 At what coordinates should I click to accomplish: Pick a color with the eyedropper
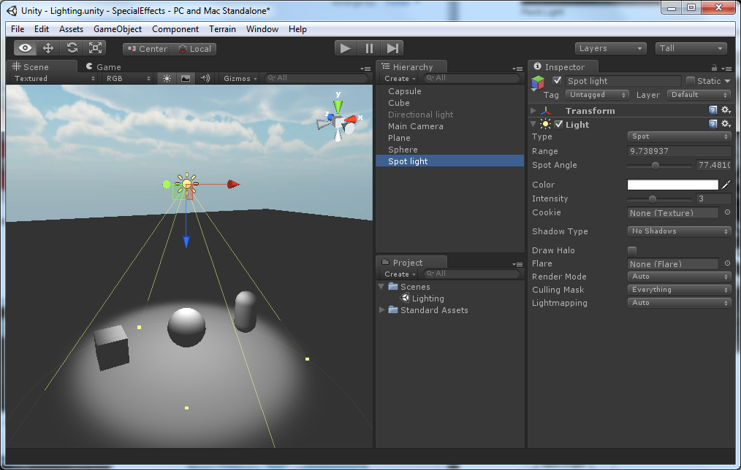(726, 185)
